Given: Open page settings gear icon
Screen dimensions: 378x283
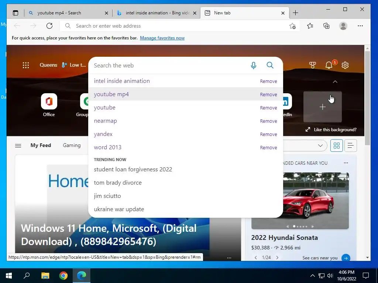Looking at the screenshot, I should (345, 65).
